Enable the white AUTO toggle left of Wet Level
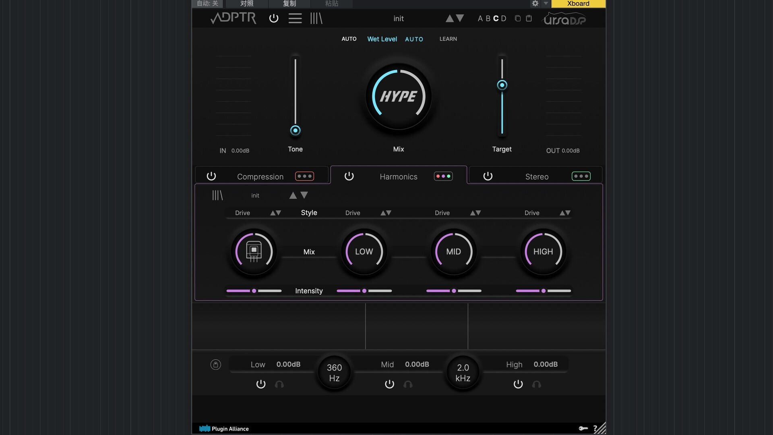This screenshot has width=773, height=435. click(349, 39)
